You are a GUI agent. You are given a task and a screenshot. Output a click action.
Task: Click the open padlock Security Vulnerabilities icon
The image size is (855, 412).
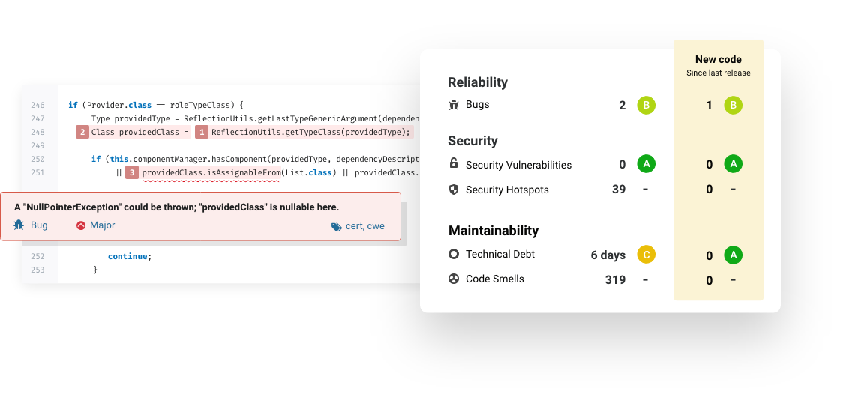pos(453,164)
